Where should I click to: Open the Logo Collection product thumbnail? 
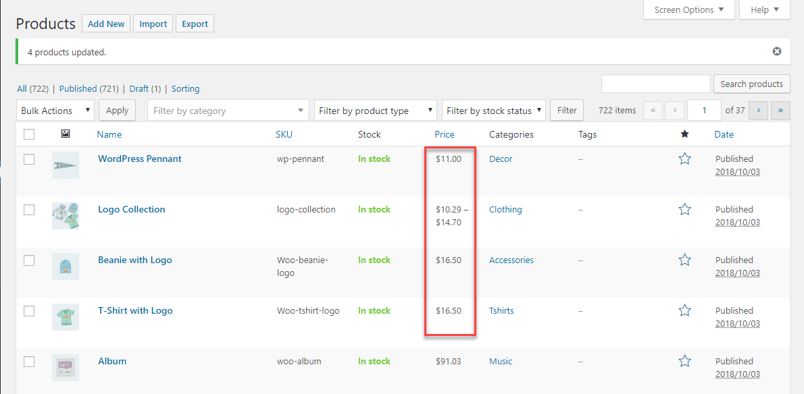65,216
